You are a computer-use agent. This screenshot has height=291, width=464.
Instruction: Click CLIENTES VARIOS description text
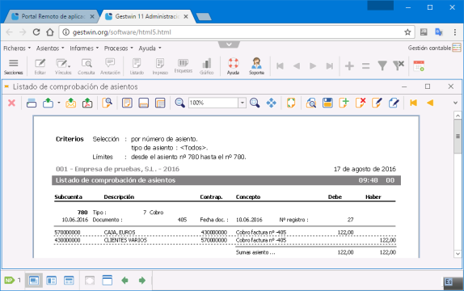[x=125, y=240]
